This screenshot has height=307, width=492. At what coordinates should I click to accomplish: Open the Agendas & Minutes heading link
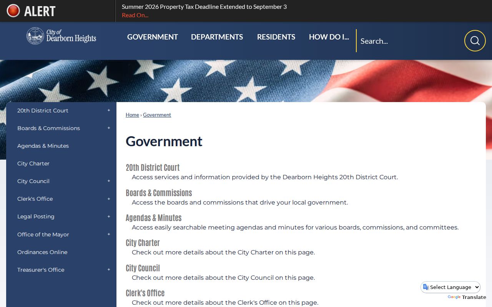[154, 218]
